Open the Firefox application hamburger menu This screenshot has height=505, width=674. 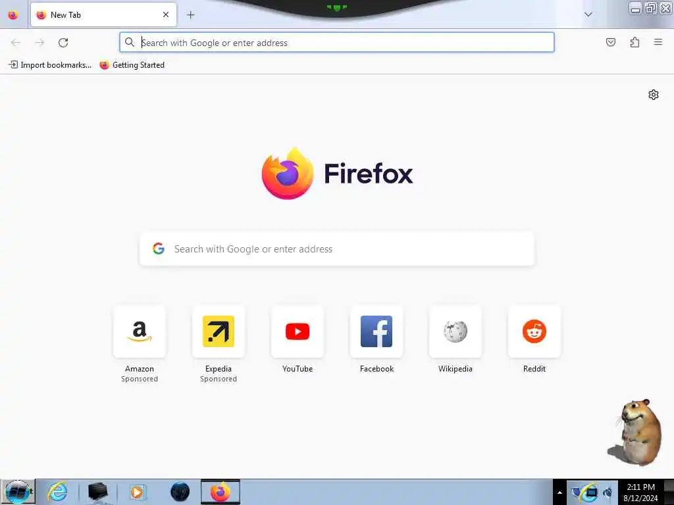pyautogui.click(x=658, y=42)
